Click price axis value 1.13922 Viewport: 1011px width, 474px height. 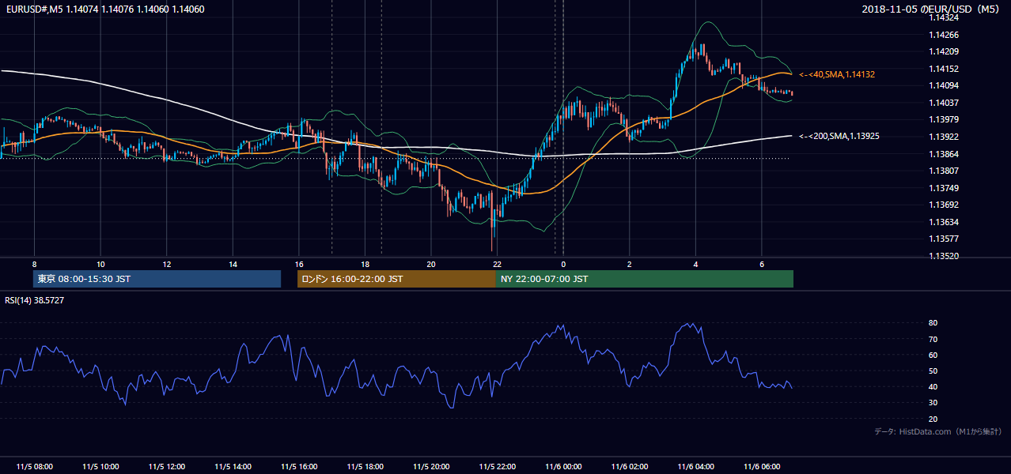pyautogui.click(x=944, y=137)
